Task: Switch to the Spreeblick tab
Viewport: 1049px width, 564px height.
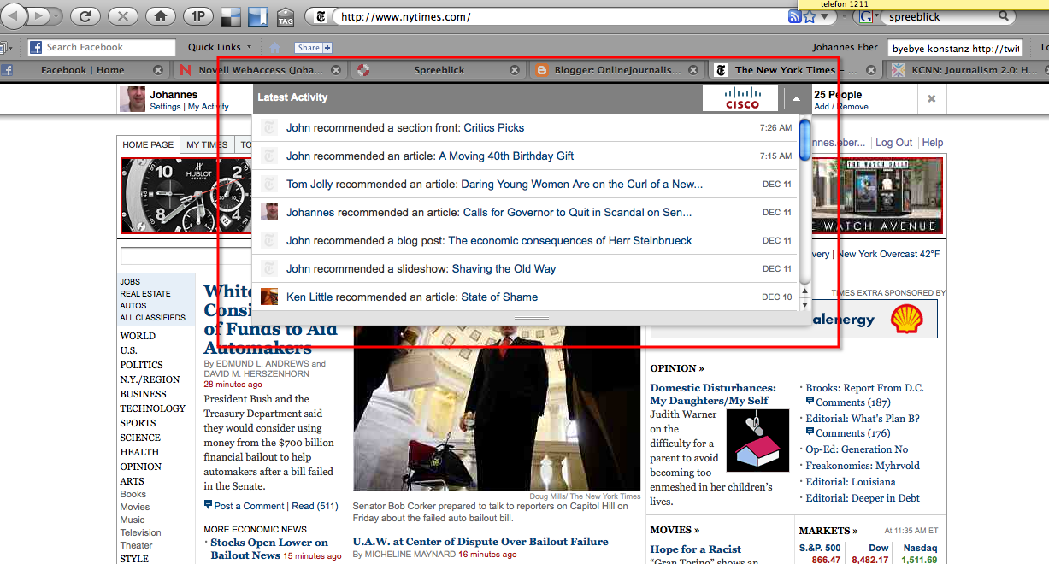Action: (x=439, y=70)
